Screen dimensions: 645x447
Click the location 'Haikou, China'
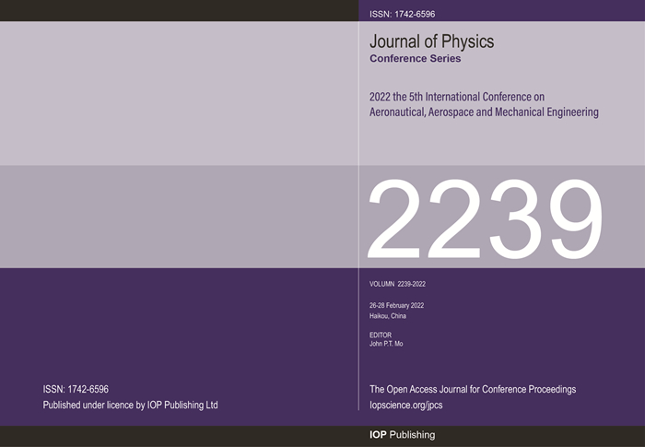pos(388,316)
